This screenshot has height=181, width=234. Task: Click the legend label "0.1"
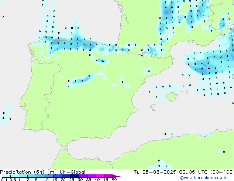click(4, 180)
